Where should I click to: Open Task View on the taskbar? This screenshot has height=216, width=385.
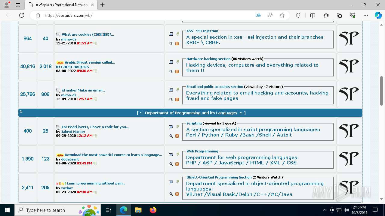108,210
